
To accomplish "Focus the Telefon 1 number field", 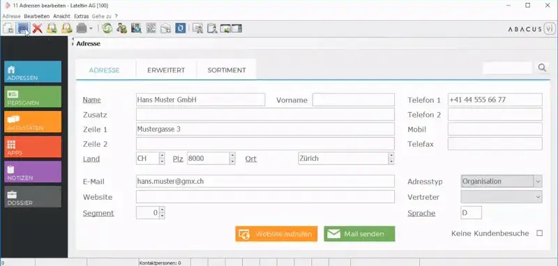I will (495, 100).
